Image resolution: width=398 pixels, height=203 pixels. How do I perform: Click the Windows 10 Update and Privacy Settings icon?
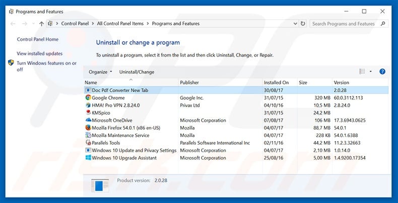pos(88,150)
